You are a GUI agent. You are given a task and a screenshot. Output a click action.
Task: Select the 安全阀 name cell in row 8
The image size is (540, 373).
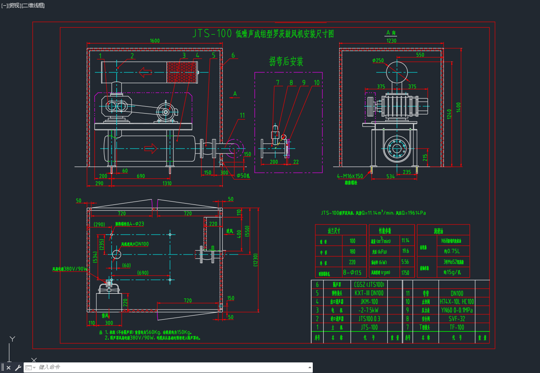click(x=426, y=319)
